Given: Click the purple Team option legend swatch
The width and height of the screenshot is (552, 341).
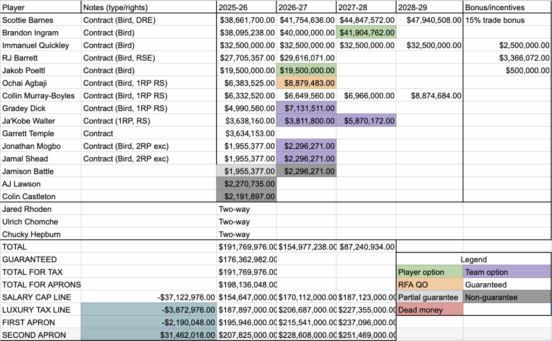Looking at the screenshot, I should pos(507,272).
